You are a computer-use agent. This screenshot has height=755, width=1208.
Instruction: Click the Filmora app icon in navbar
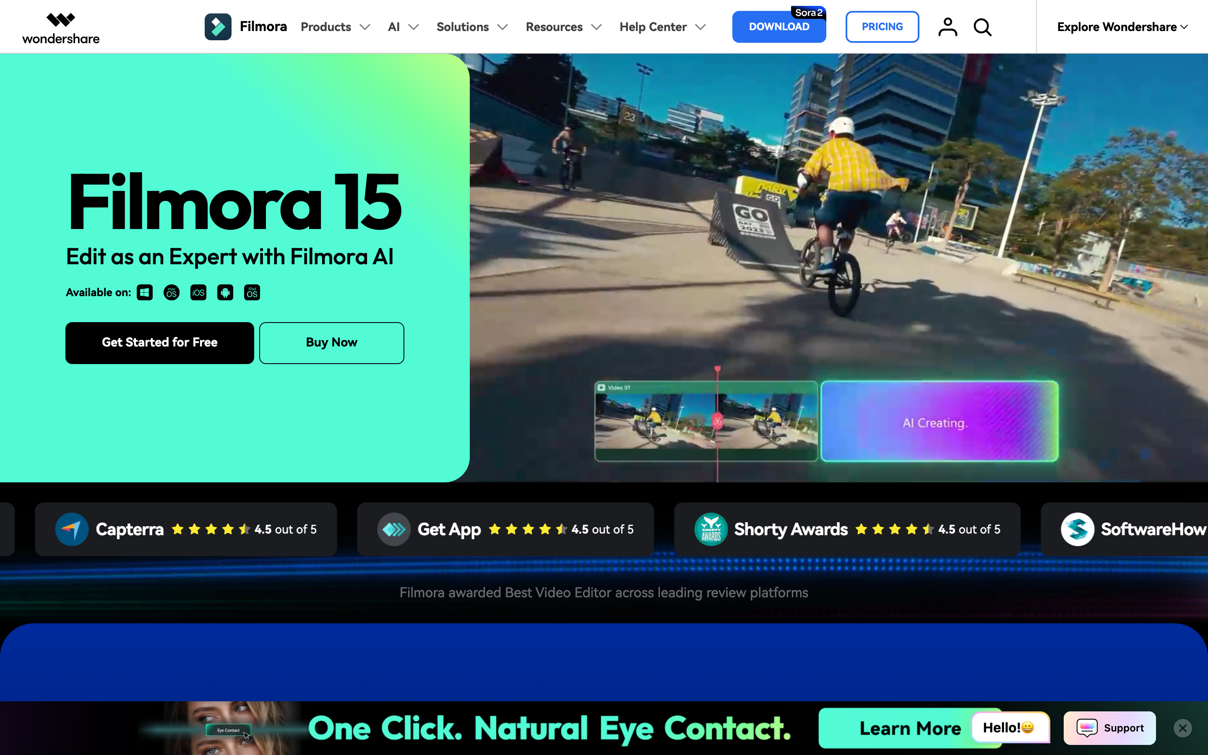pos(218,27)
